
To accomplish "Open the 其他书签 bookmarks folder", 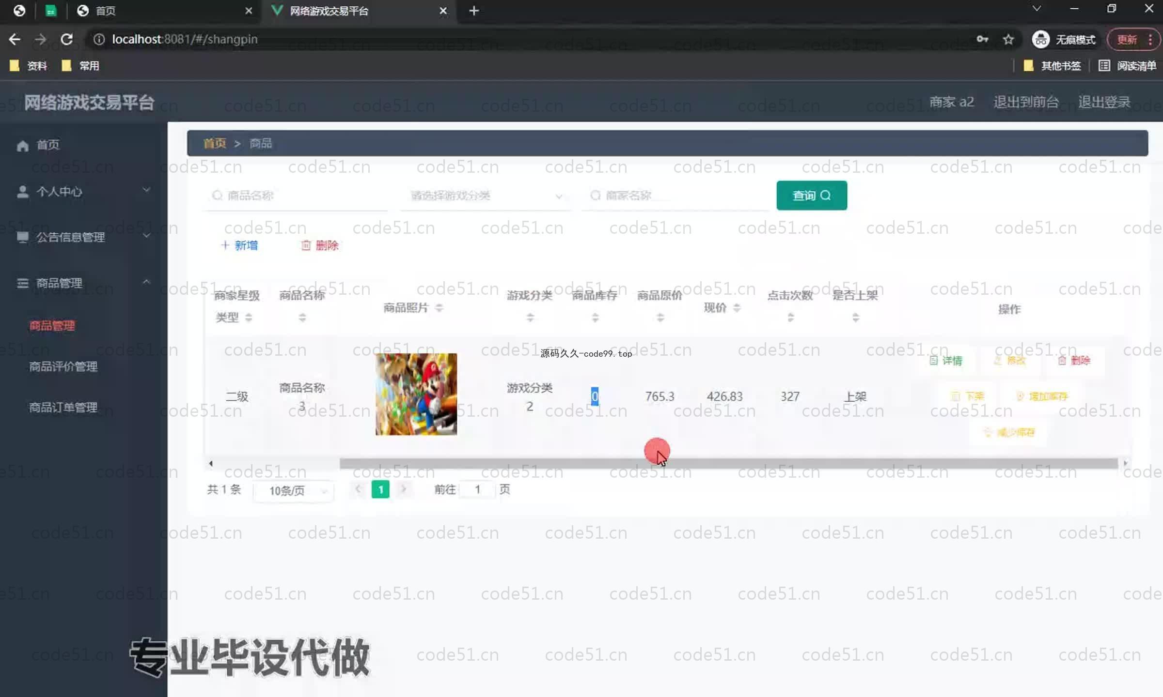I will click(x=1052, y=66).
